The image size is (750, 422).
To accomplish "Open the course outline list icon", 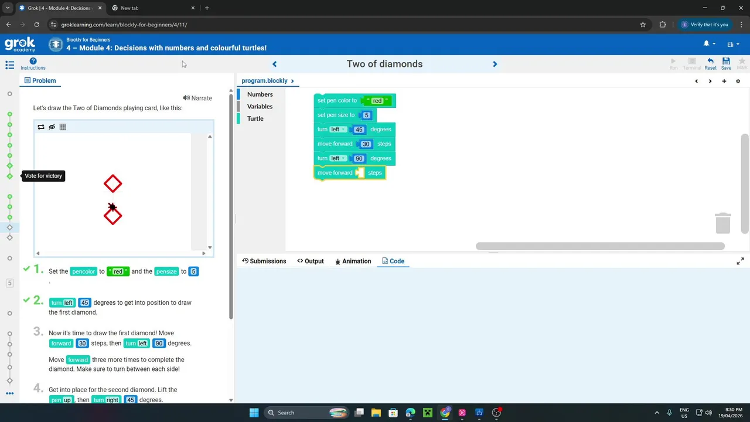I will pyautogui.click(x=9, y=65).
